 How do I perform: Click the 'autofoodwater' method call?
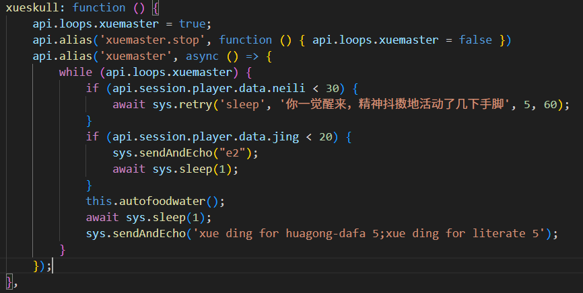coord(162,202)
